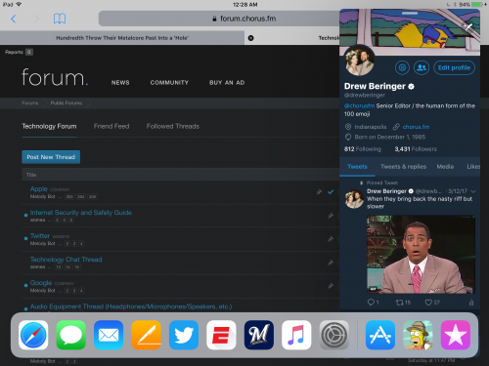This screenshot has height=366, width=489.
Task: Close the Technology forum Safari tab
Action: pos(250,38)
